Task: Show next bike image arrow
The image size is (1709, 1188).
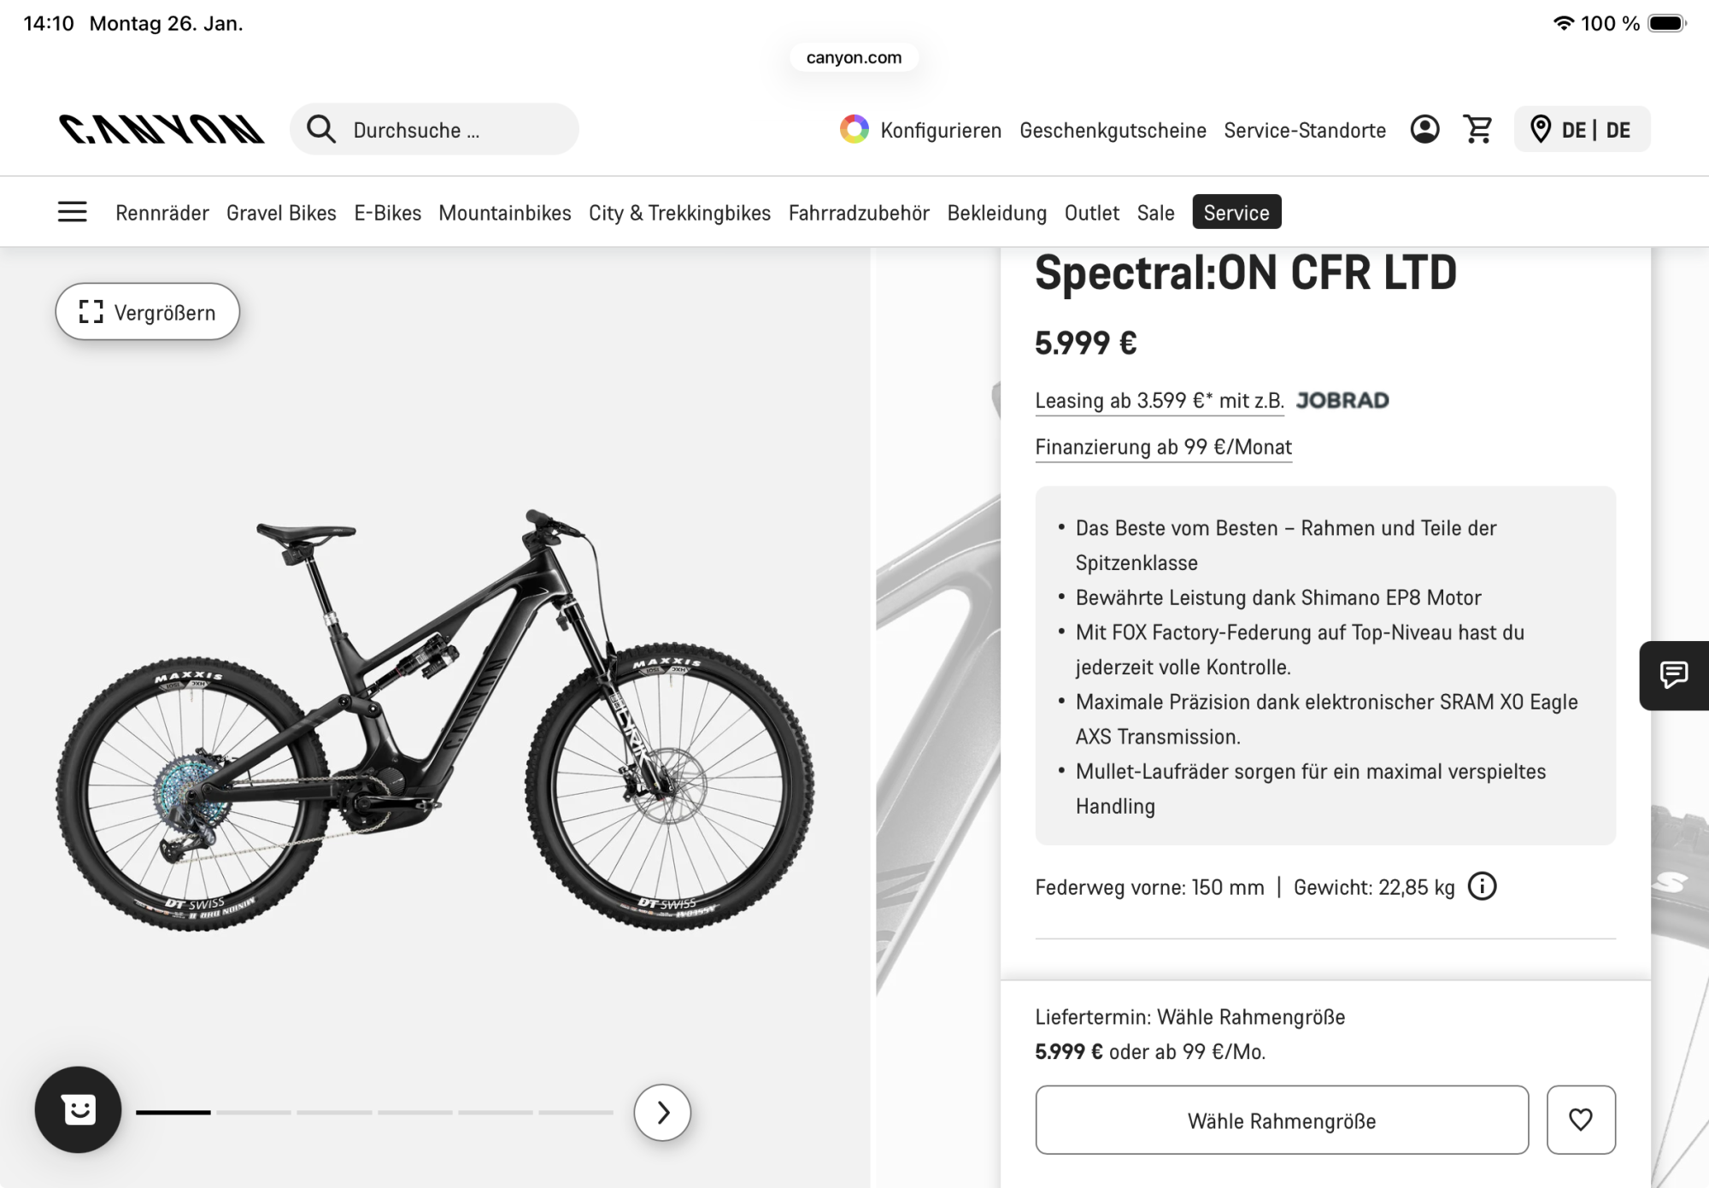Action: (x=662, y=1112)
